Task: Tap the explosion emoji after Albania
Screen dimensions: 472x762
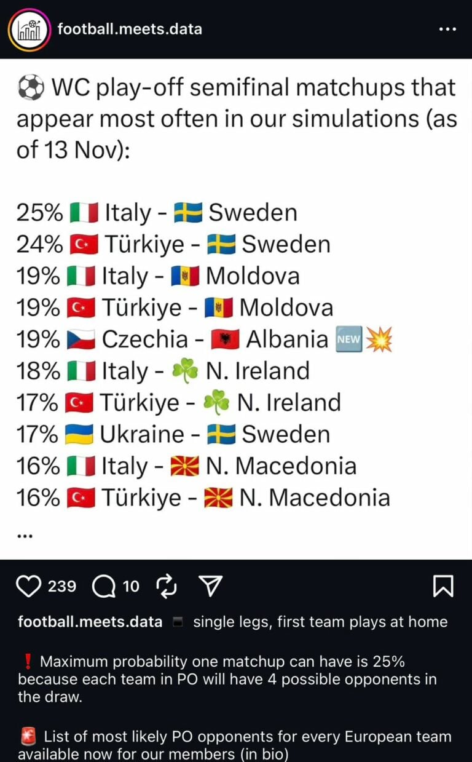Action: pos(379,339)
